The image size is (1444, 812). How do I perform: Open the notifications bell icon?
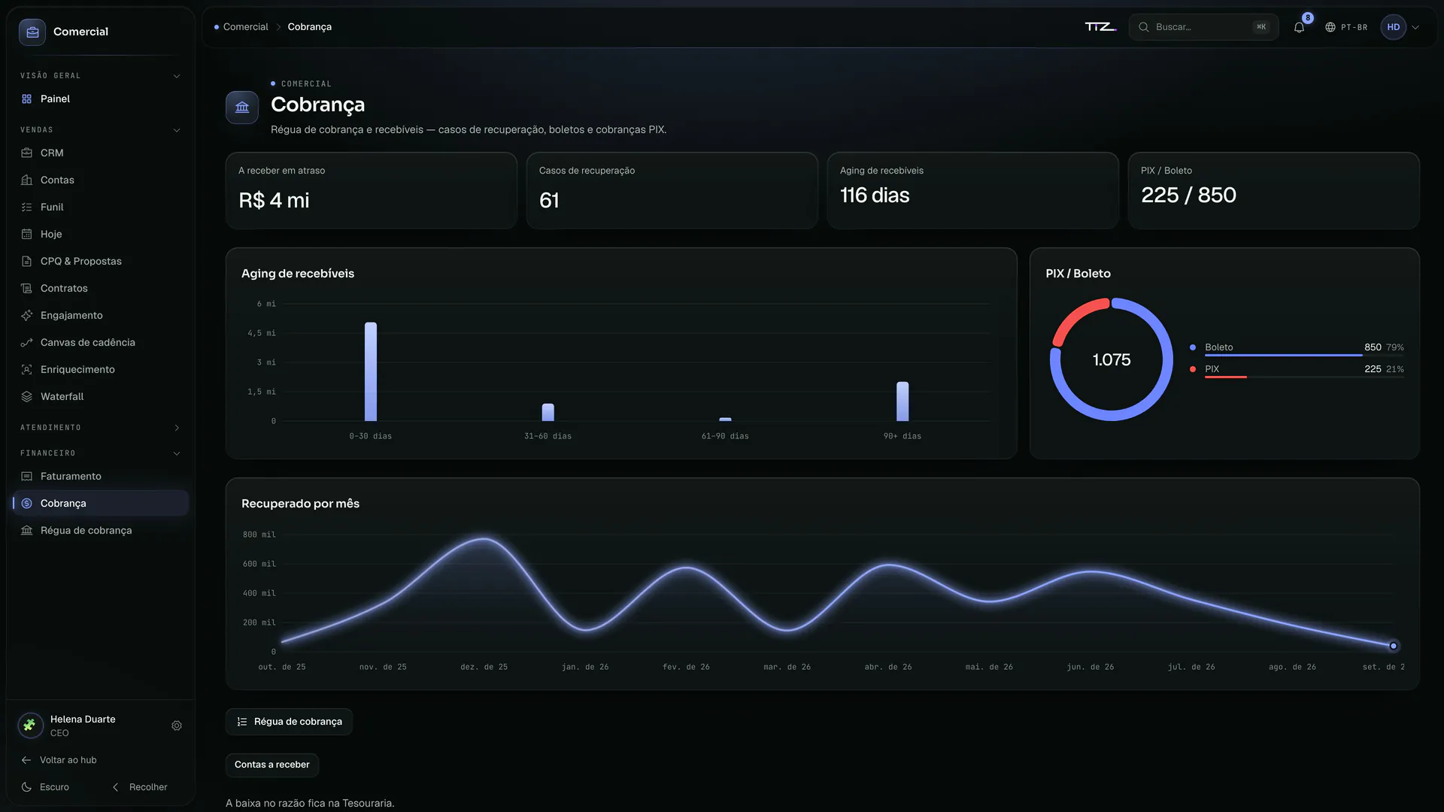click(1299, 27)
